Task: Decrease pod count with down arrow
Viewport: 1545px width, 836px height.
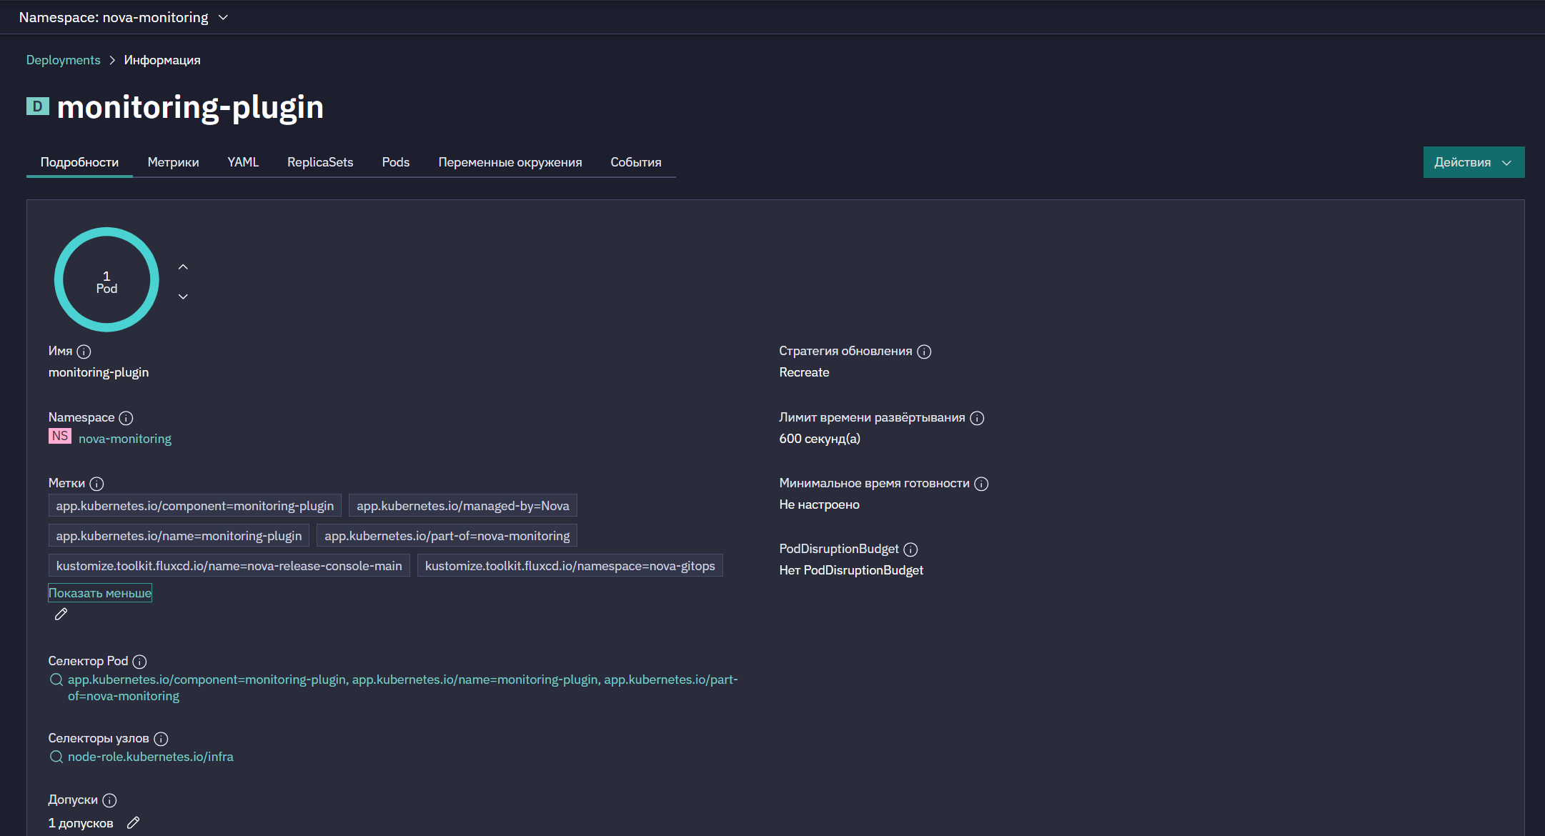Action: tap(183, 297)
